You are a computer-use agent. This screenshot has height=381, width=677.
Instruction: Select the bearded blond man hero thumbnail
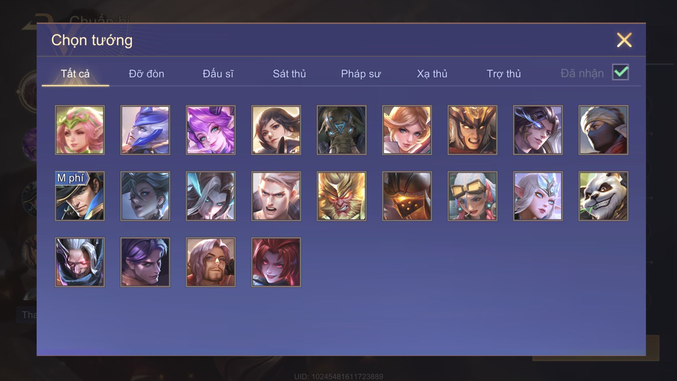211,262
